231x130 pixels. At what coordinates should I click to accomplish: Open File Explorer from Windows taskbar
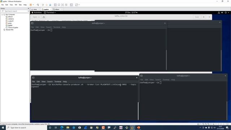point(68,127)
